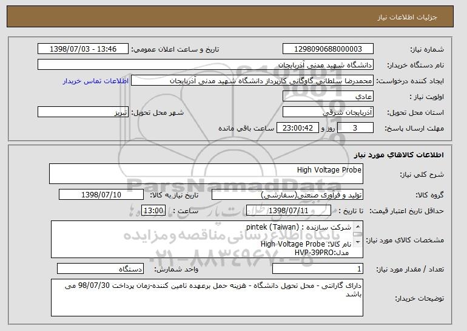Open the buyer contact information link

click(x=96, y=81)
